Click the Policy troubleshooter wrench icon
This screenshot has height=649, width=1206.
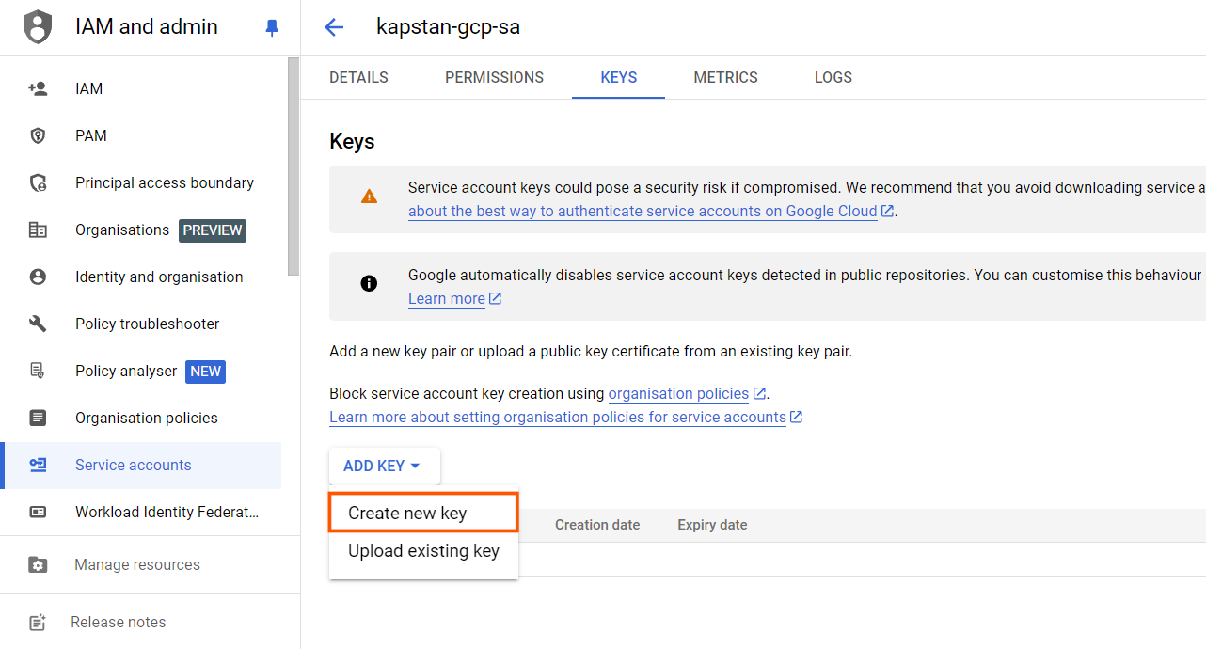38,324
